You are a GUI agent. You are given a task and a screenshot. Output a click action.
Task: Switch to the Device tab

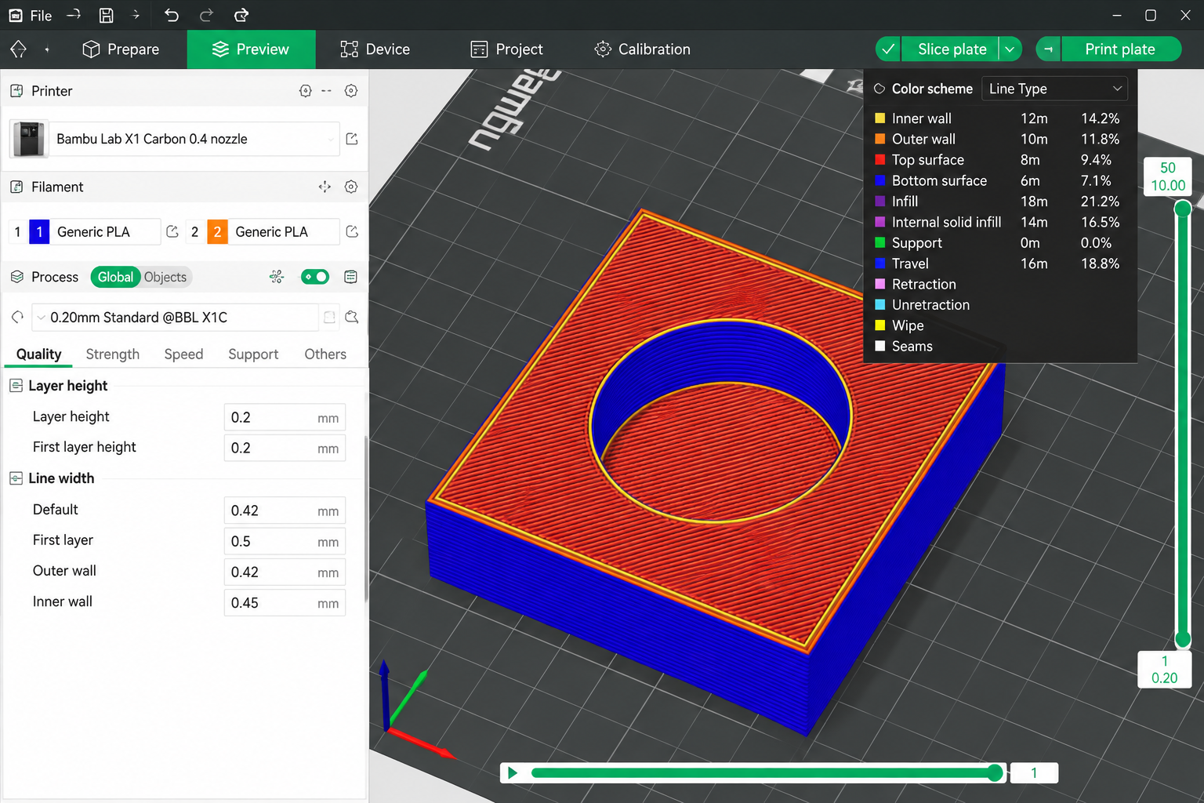[x=375, y=49]
